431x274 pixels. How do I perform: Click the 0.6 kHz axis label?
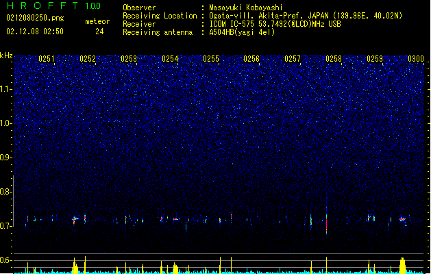tap(6, 260)
